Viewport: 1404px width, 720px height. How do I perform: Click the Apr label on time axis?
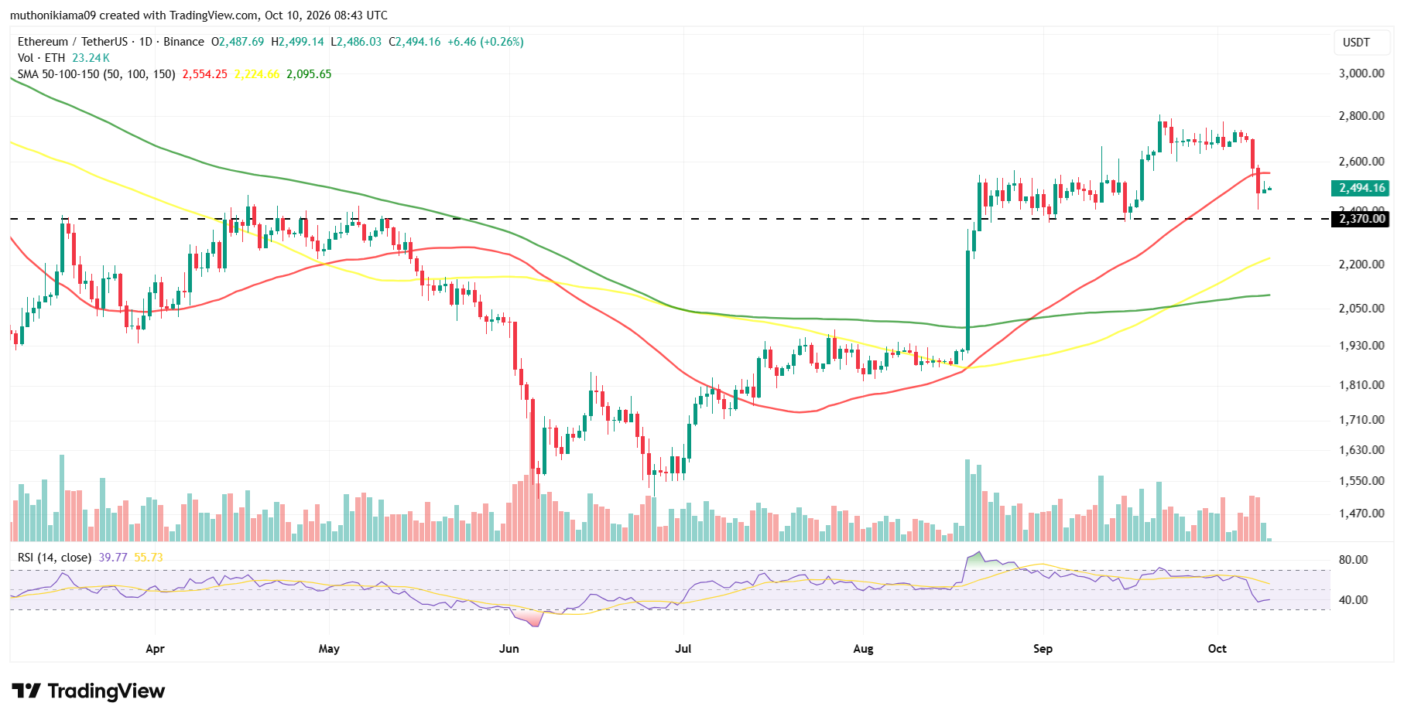pyautogui.click(x=155, y=649)
